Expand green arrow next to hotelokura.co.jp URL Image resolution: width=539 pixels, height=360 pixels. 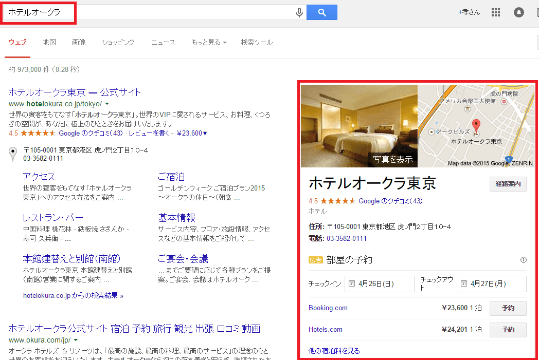point(107,104)
